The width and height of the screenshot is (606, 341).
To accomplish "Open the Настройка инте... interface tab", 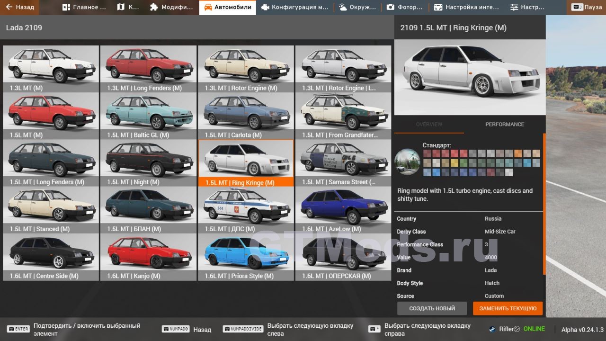I will point(466,7).
